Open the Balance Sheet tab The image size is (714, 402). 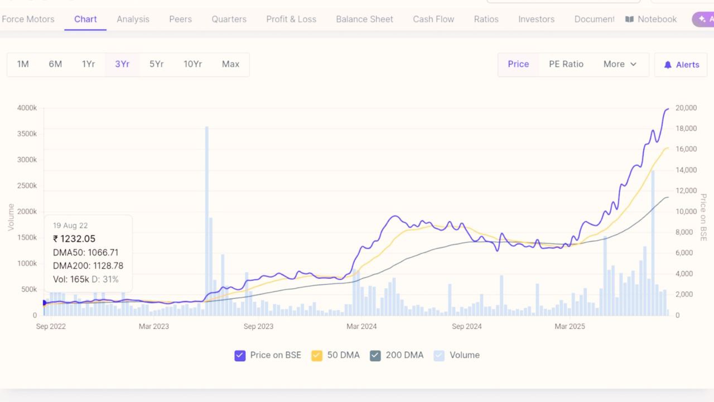coord(364,19)
